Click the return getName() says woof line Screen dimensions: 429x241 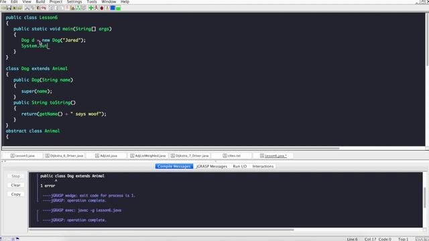pyautogui.click(x=64, y=114)
